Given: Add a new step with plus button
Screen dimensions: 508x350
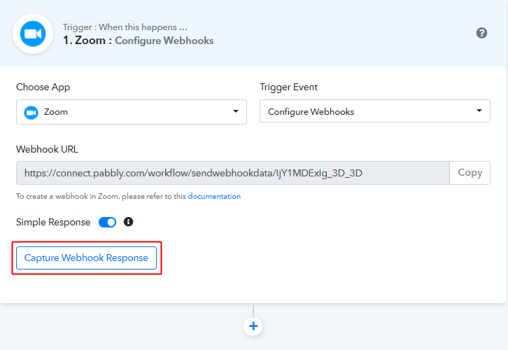Looking at the screenshot, I should point(253,326).
